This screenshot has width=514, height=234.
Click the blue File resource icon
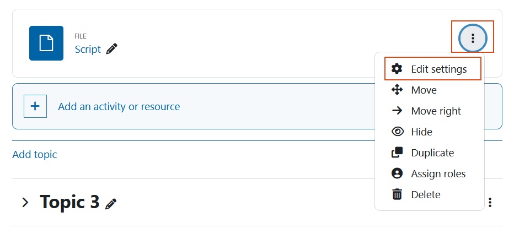(x=46, y=43)
